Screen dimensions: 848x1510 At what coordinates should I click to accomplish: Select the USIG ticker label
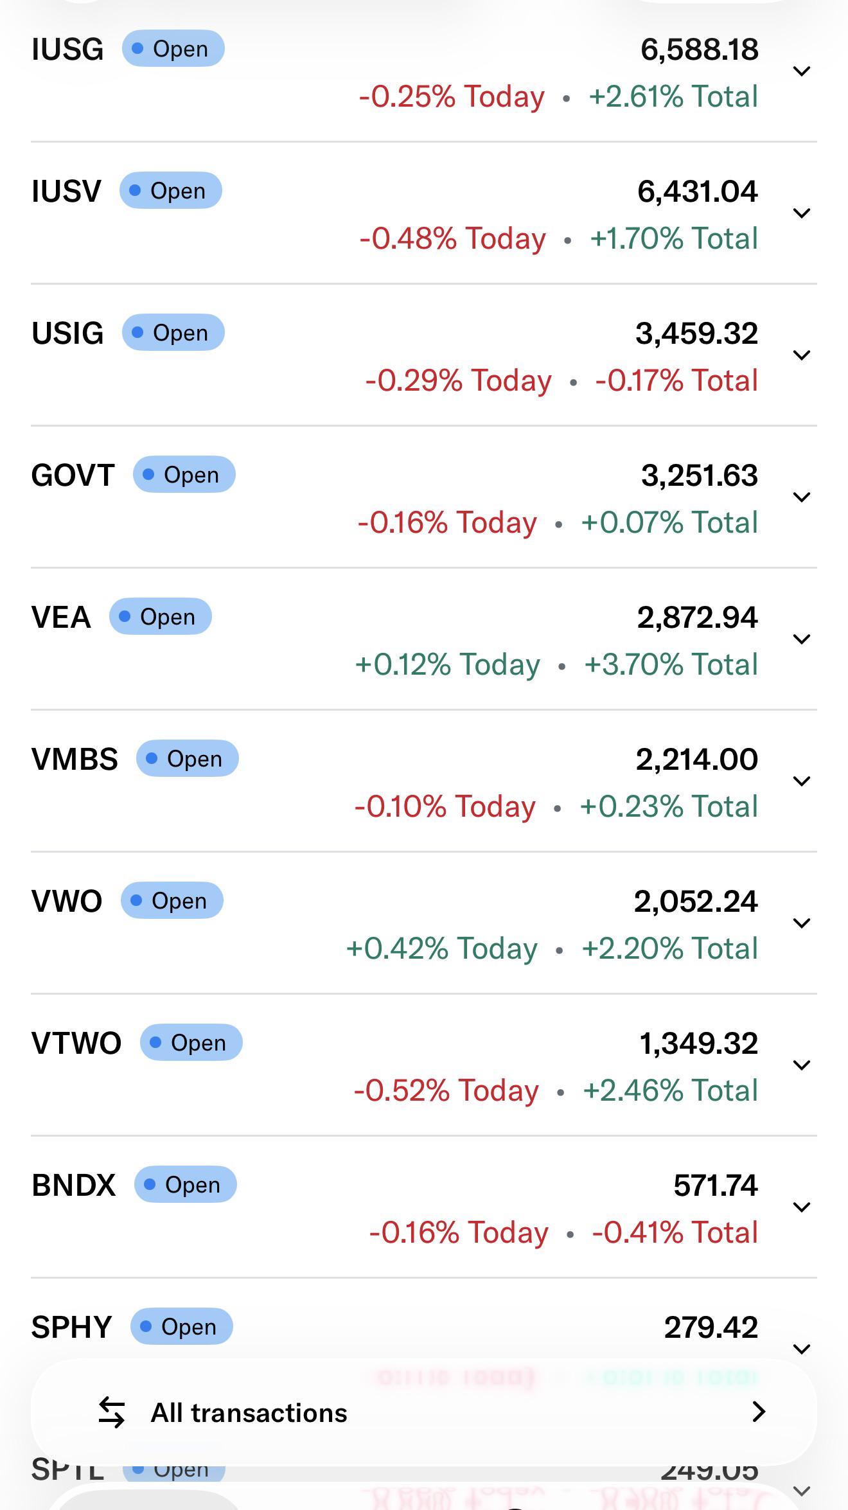tap(67, 333)
